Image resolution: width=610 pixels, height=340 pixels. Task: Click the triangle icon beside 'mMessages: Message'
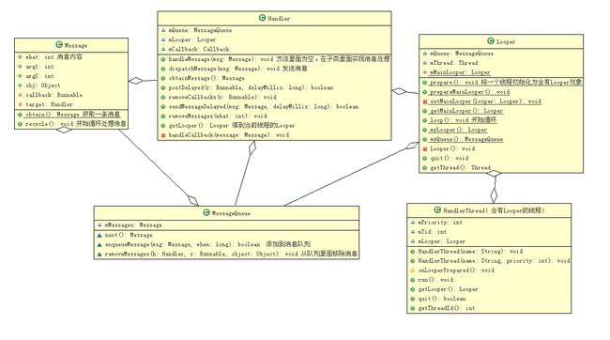(99, 225)
